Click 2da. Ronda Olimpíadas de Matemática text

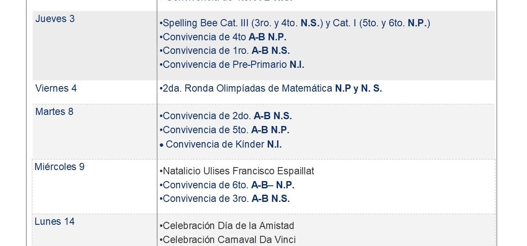246,88
